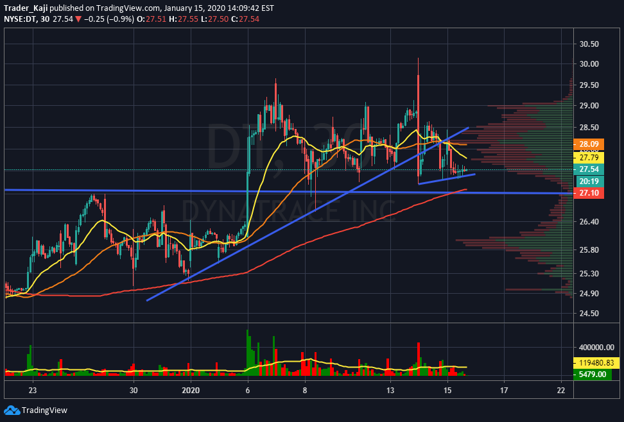
Task: Click the red 27.10 price label
Action: pos(589,193)
